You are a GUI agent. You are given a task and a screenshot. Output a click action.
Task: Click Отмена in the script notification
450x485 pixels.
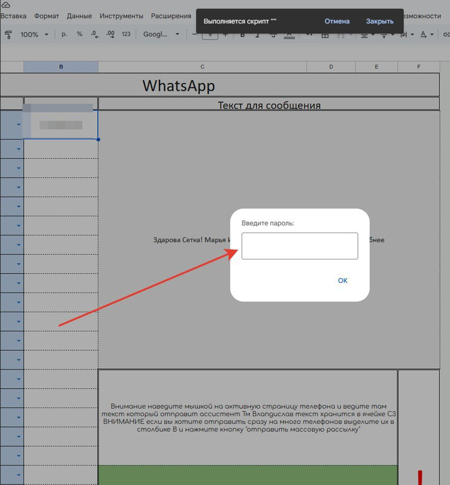point(337,21)
